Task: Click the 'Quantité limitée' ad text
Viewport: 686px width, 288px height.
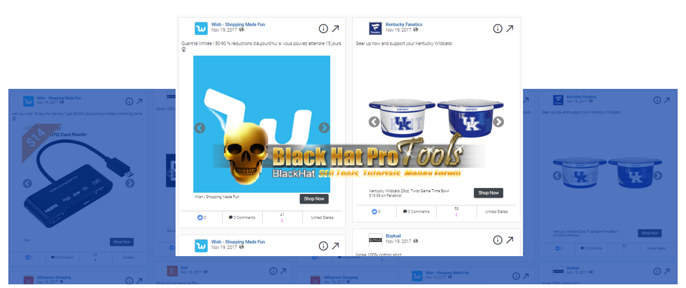Action: pyautogui.click(x=261, y=46)
